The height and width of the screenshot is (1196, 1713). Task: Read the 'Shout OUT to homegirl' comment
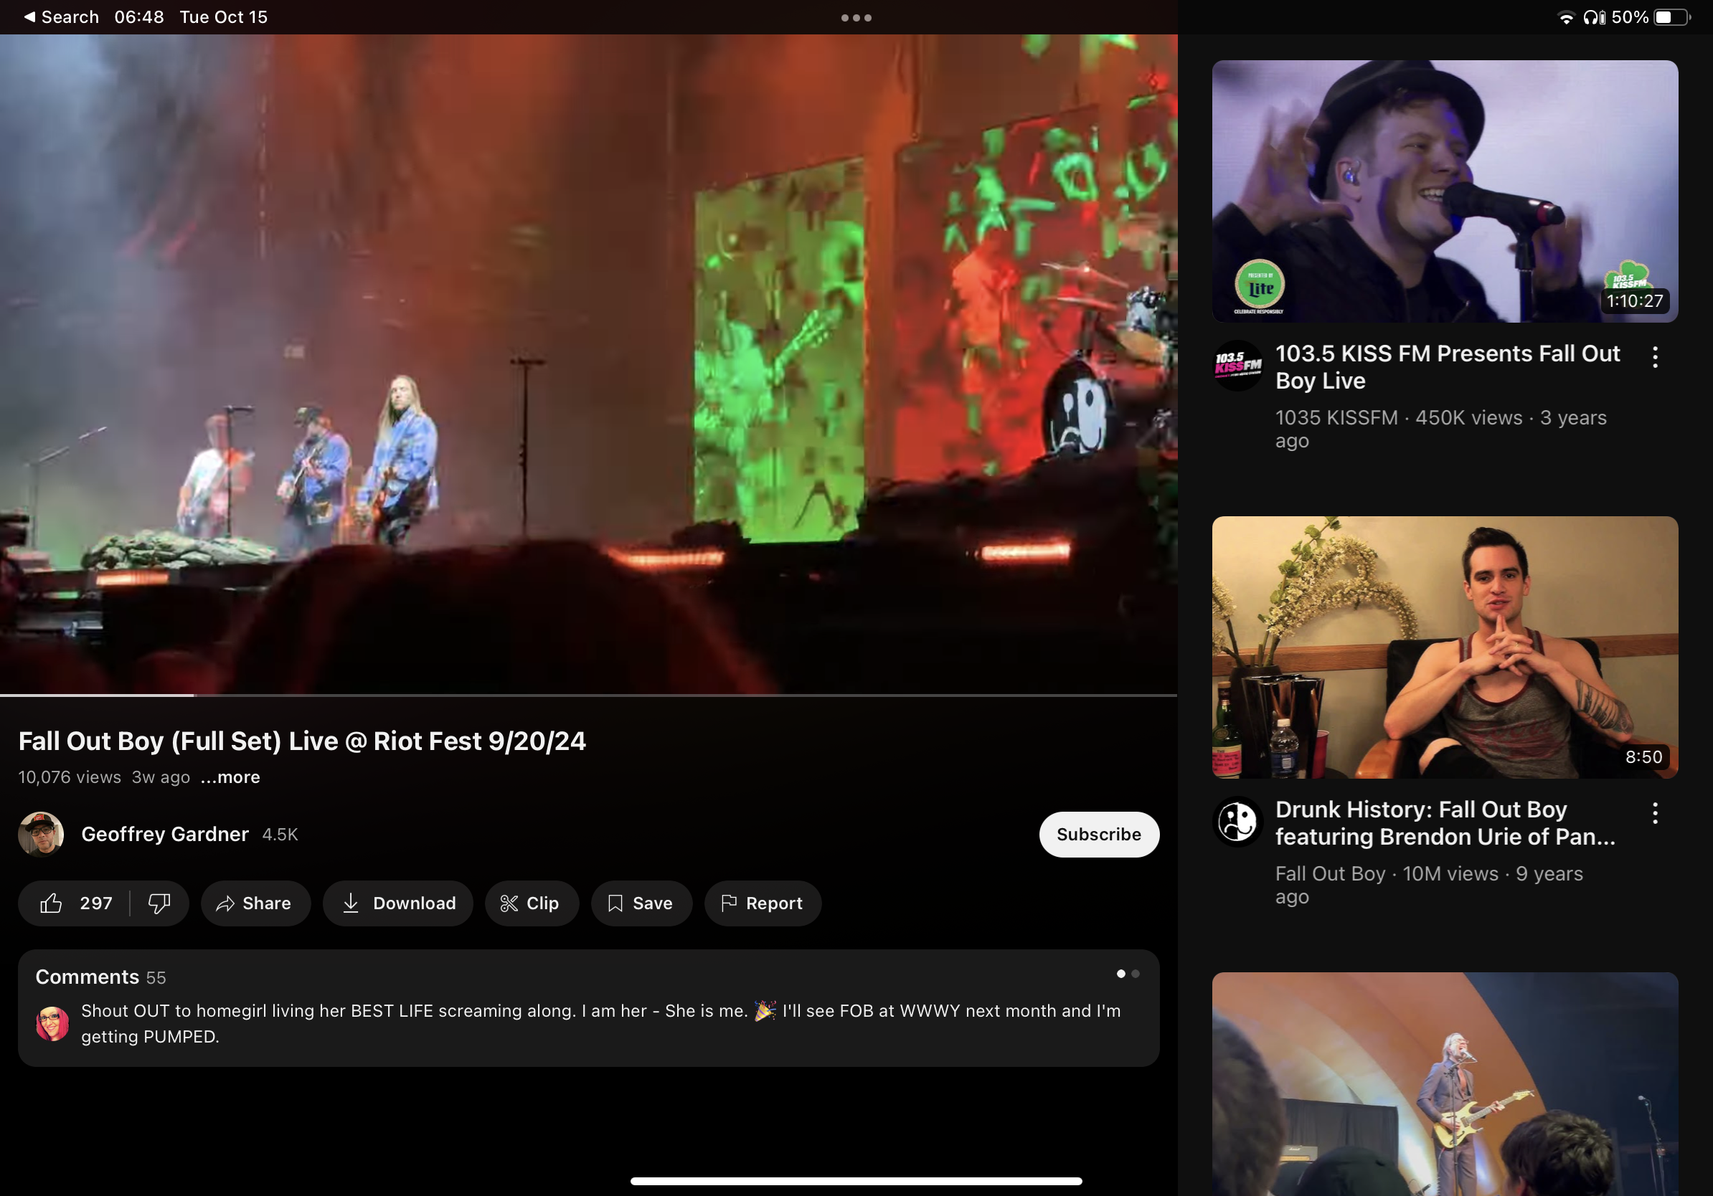601,1023
